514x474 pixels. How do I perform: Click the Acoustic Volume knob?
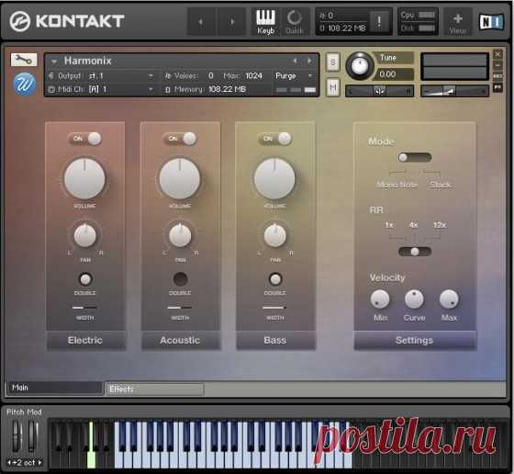pyautogui.click(x=180, y=179)
